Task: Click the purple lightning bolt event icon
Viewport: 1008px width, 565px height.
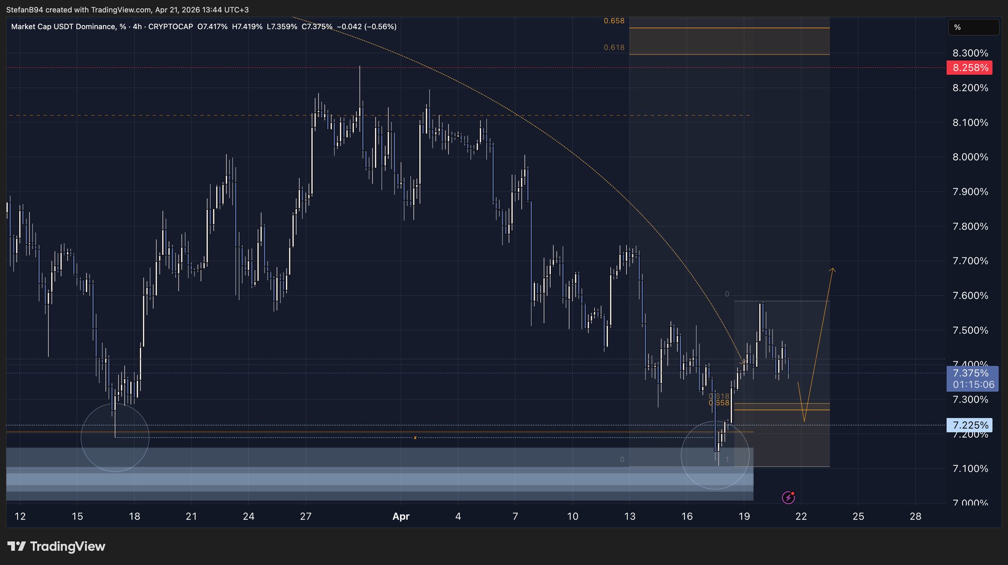Action: pos(788,498)
